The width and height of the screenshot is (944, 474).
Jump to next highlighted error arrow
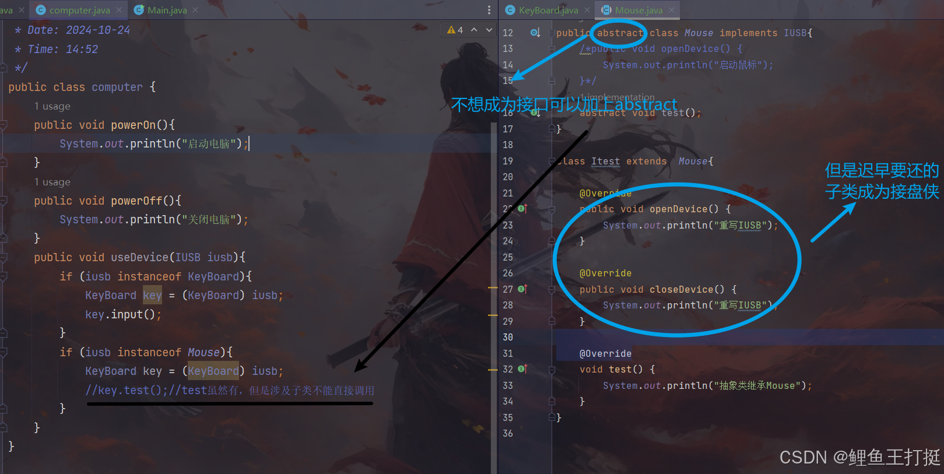point(489,30)
